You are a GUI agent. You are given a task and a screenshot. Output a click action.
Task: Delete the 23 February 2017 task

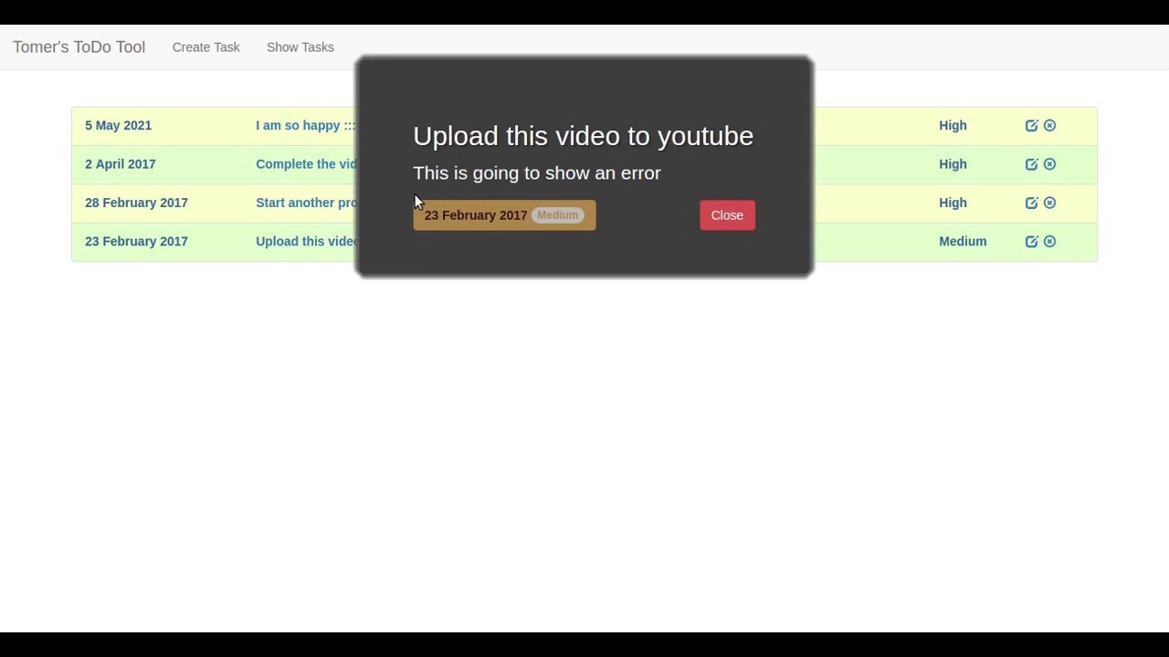pos(1049,242)
